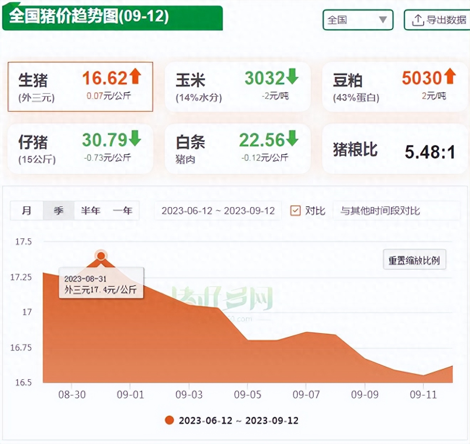Select the 仔猪 (15公斤) price card
470x444 pixels.
(80, 149)
